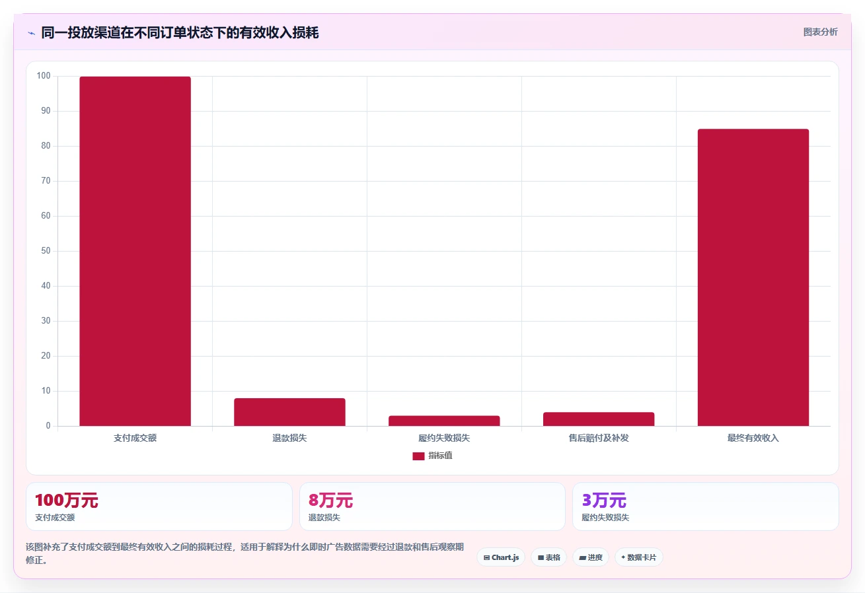This screenshot has width=865, height=593.
Task: Click the 退款损失 bar in chart
Action: (x=289, y=412)
